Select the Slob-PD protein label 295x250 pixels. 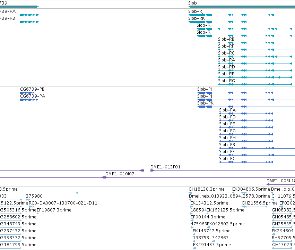pos(227,117)
